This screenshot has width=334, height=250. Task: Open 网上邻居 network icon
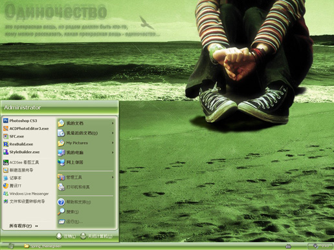click(x=61, y=162)
